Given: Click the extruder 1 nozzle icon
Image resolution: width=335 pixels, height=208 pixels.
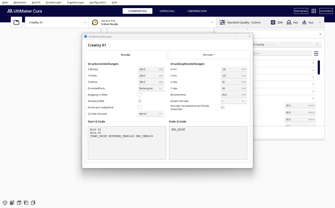Looking at the screenshot, I should tap(95, 22).
